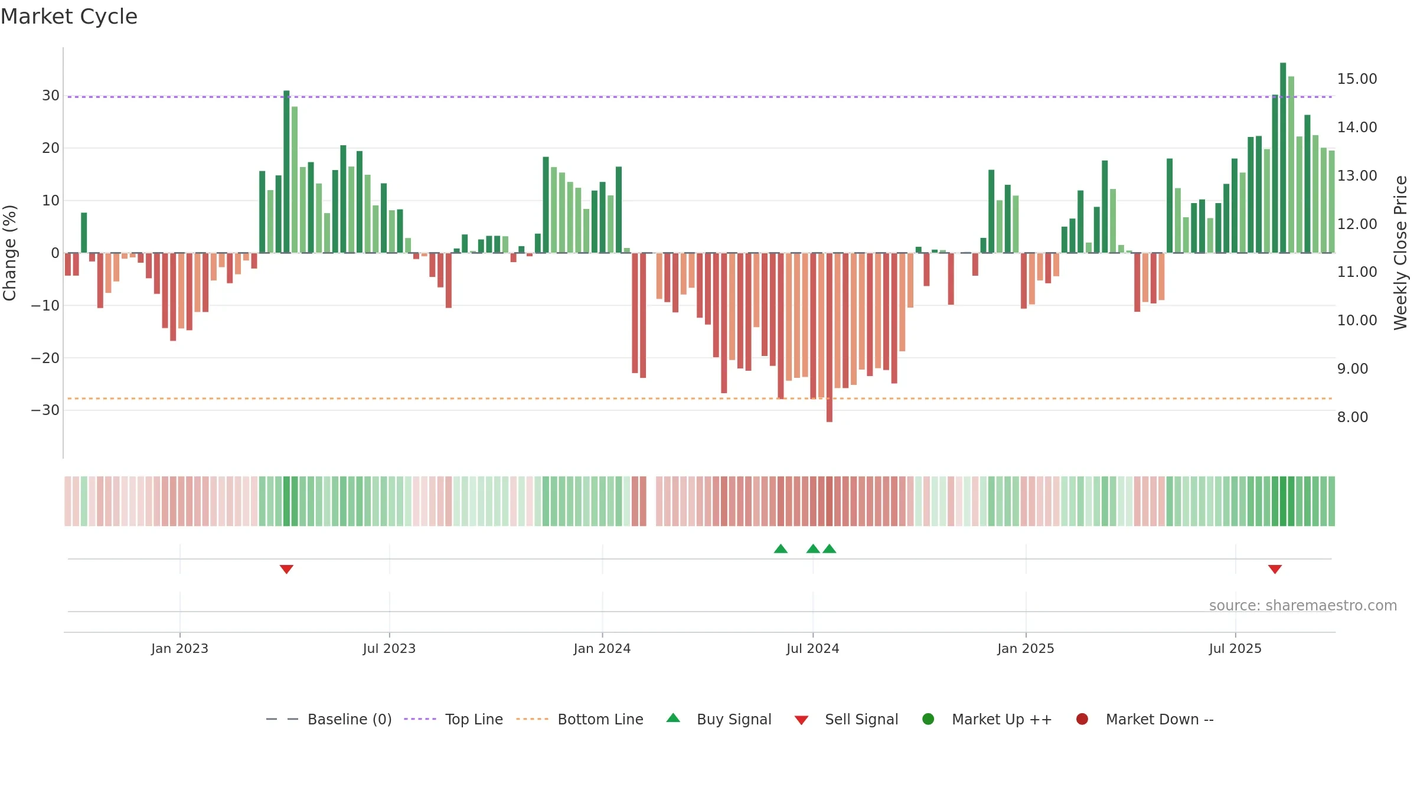Click the Jul 2023 axis label

(389, 648)
